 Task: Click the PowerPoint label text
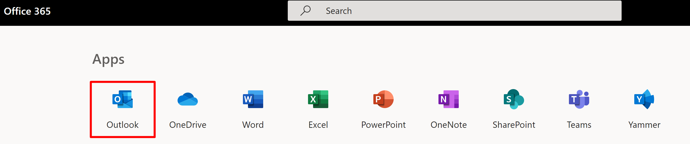tap(383, 125)
